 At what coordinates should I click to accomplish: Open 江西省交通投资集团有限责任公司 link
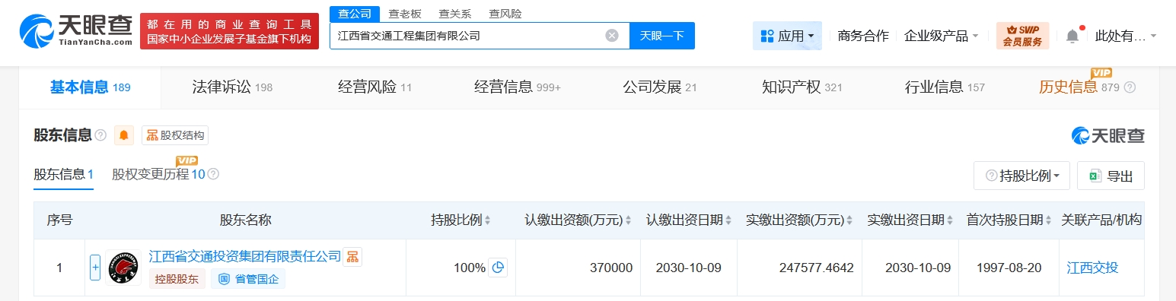click(x=245, y=257)
